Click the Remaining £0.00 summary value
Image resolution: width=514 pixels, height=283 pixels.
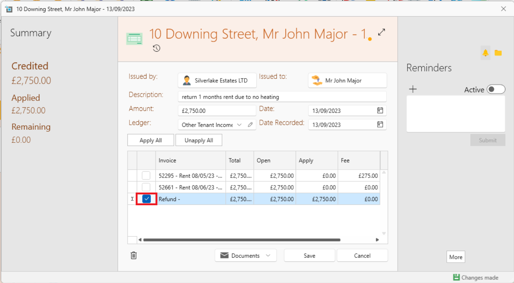(21, 140)
